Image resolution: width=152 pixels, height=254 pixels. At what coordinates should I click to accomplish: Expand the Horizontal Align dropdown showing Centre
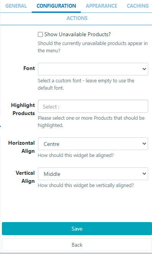click(x=93, y=144)
